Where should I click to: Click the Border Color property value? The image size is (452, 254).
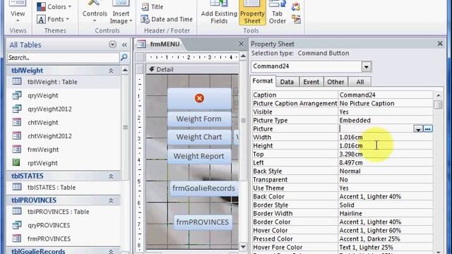pos(386,222)
